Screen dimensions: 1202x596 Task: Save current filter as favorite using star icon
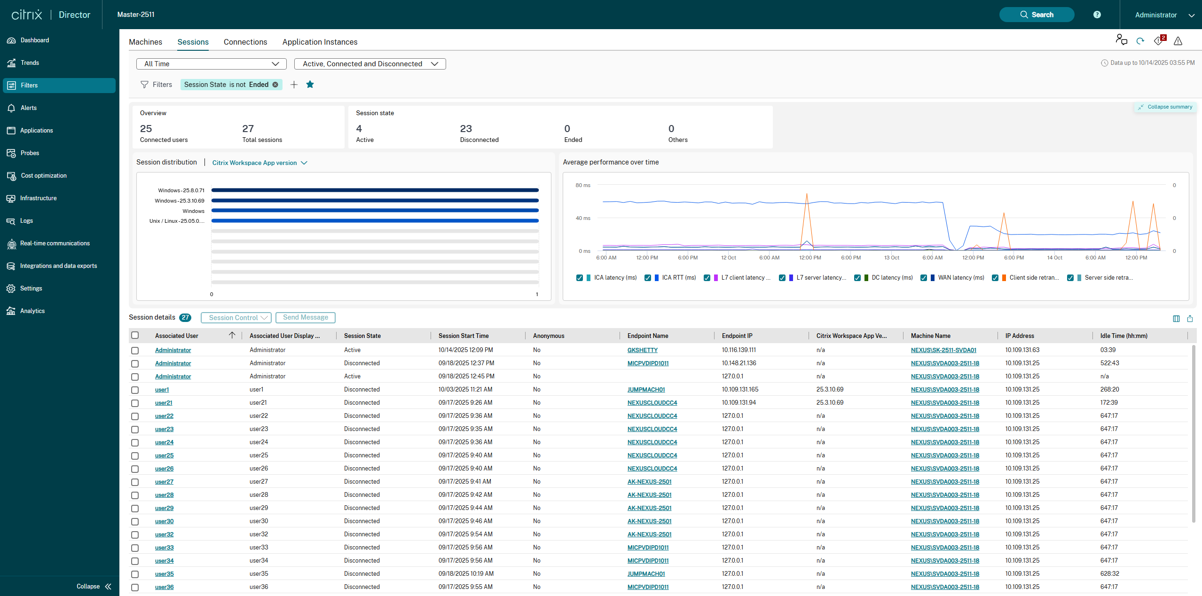click(x=310, y=85)
